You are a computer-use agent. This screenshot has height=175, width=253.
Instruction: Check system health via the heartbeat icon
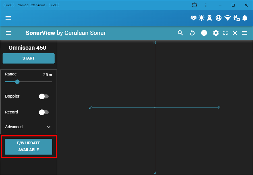point(193,18)
